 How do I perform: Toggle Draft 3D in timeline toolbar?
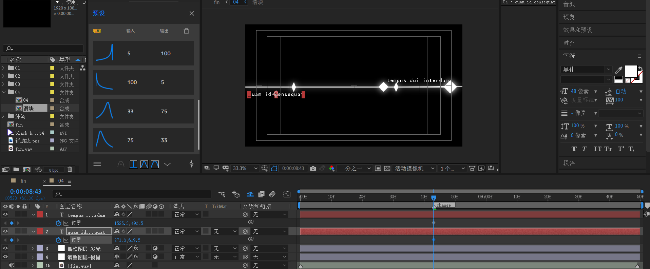pyautogui.click(x=235, y=194)
